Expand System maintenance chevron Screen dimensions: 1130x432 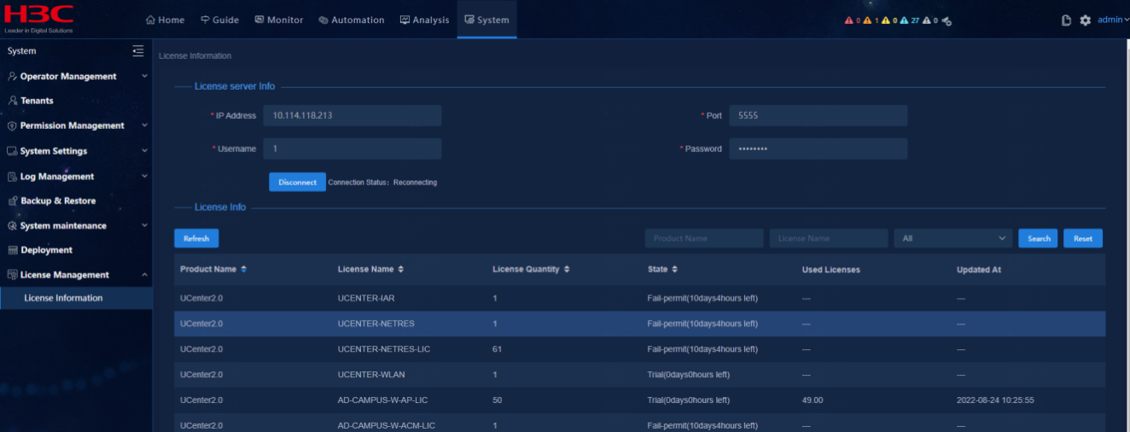[x=144, y=226]
